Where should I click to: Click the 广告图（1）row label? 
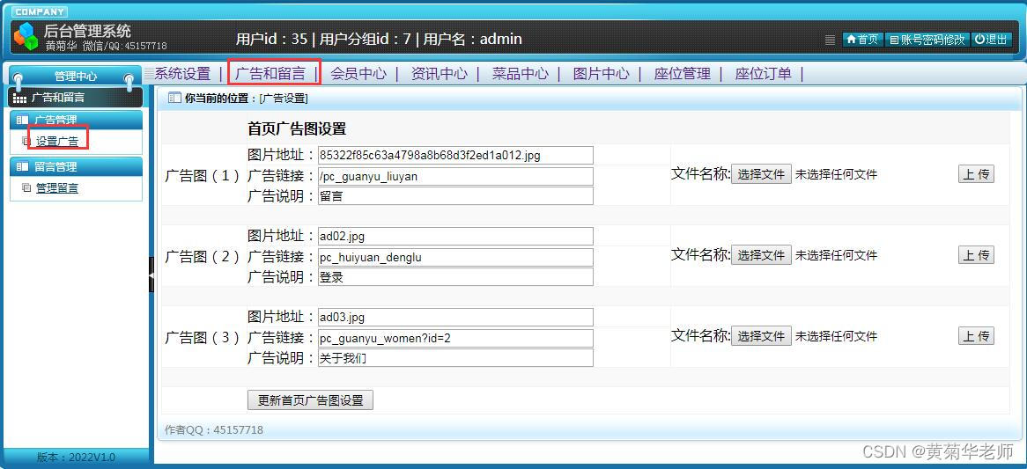(x=203, y=176)
